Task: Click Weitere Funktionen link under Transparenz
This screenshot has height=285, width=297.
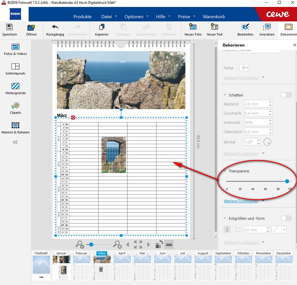Action: 241,201
